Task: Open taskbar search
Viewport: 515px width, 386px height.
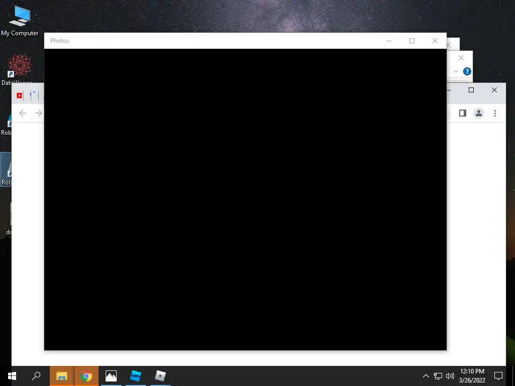Action: tap(36, 376)
